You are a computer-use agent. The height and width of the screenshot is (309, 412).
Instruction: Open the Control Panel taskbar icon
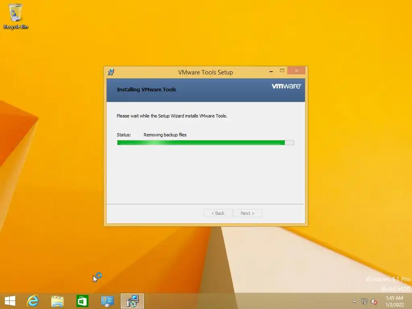tap(107, 301)
